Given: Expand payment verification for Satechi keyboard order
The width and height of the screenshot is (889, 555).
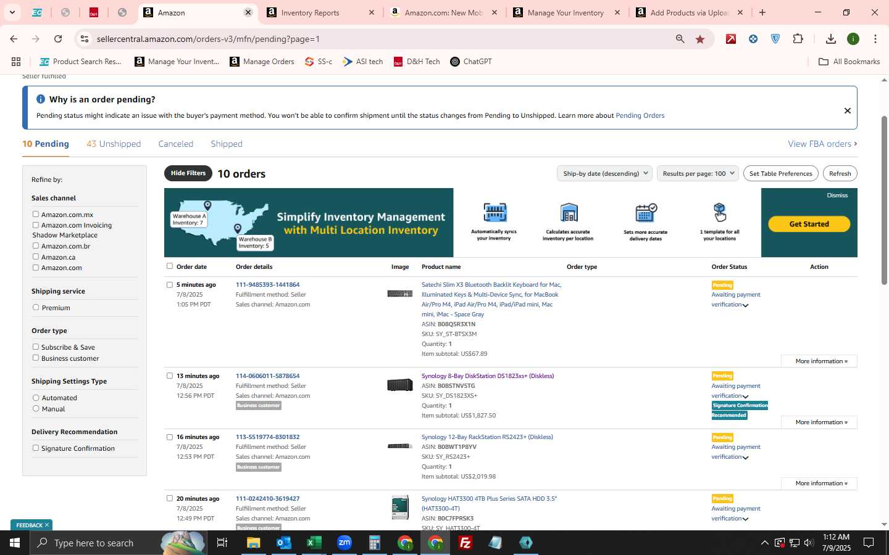Looking at the screenshot, I should click(x=745, y=305).
